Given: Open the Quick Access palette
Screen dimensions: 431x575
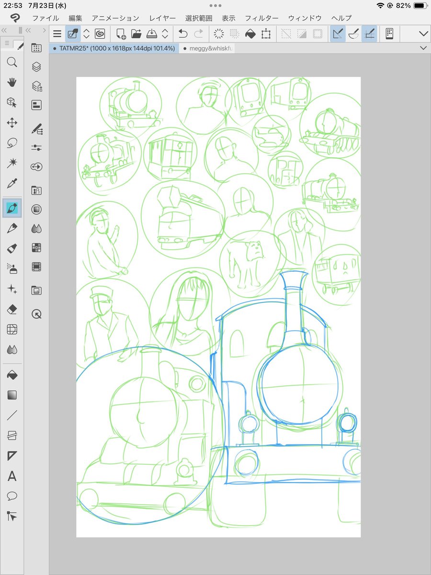Looking at the screenshot, I should [36, 47].
